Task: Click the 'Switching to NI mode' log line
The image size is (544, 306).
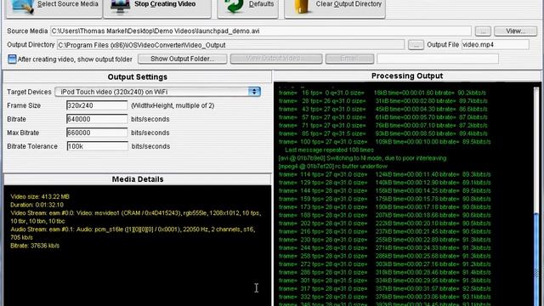Action: coord(363,158)
